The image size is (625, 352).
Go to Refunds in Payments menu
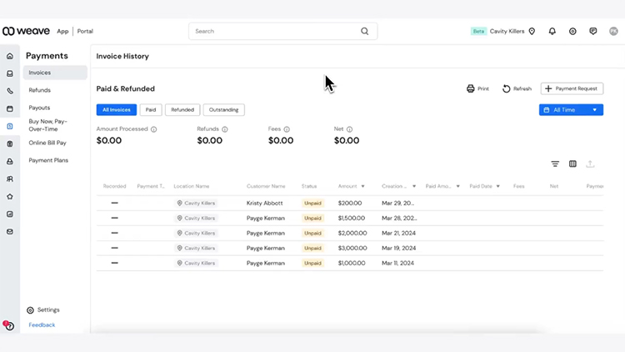pos(40,90)
